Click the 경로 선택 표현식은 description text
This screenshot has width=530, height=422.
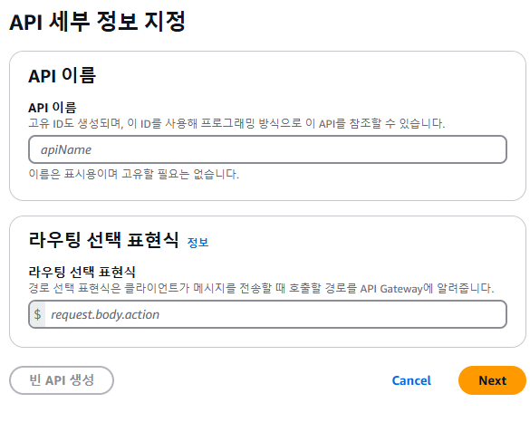261,288
